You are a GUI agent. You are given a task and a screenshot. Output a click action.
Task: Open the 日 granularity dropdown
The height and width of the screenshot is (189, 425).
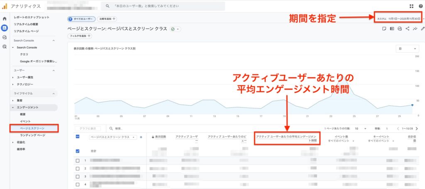[x=407, y=48]
